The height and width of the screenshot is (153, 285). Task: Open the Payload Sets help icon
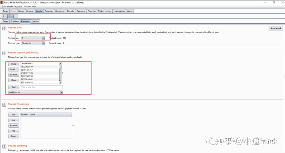(x=4, y=28)
